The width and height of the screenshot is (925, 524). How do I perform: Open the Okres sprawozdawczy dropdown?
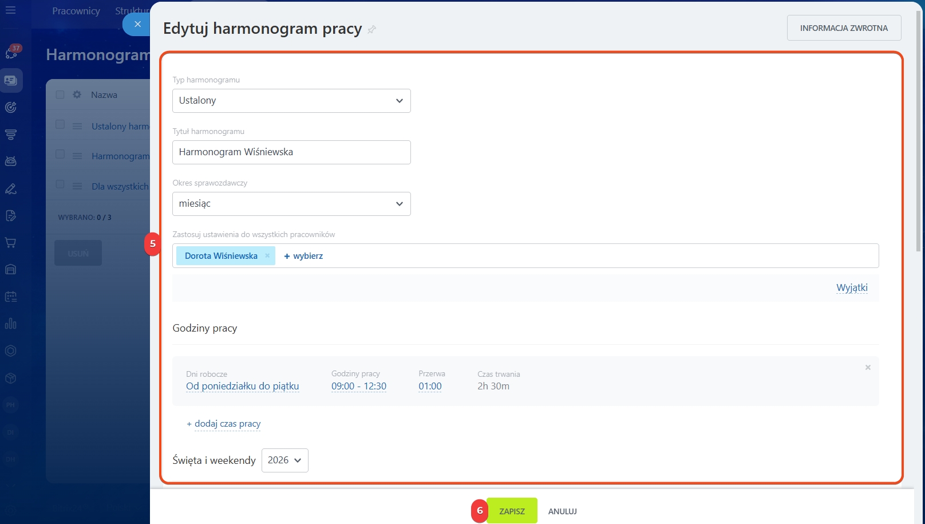coord(291,204)
